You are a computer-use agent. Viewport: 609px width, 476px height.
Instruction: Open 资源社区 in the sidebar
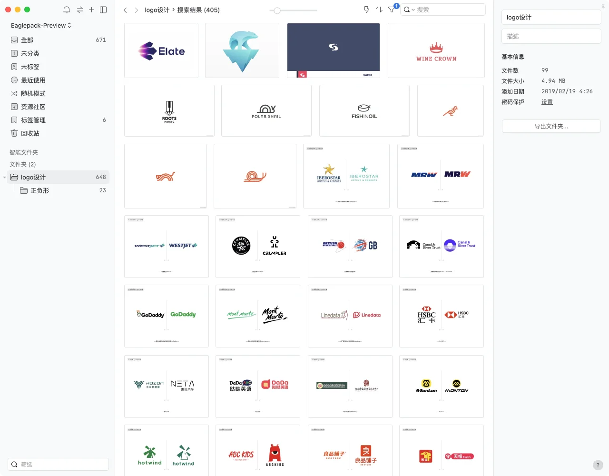[58, 107]
